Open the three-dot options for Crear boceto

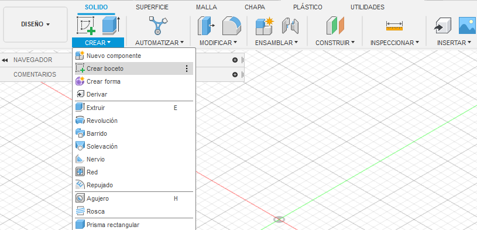pos(187,68)
